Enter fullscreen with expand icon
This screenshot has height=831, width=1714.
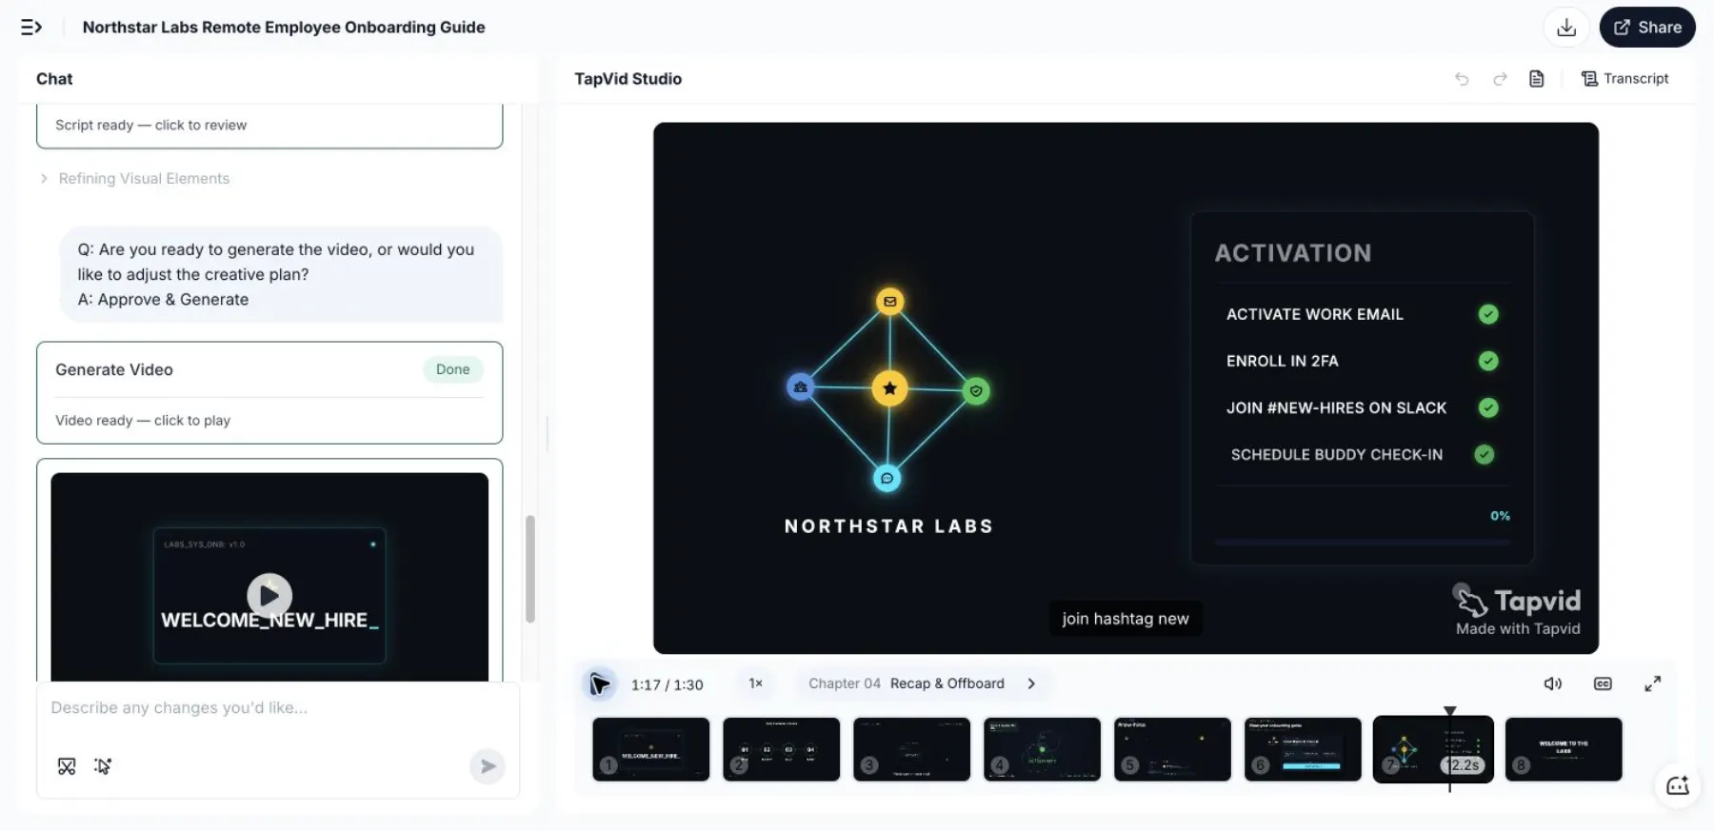pyautogui.click(x=1653, y=683)
